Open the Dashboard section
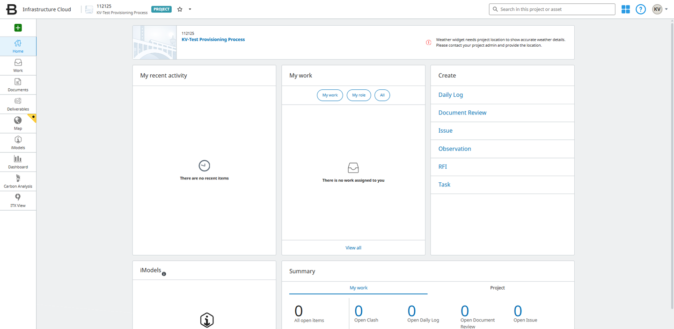The height and width of the screenshot is (329, 674). coord(18,162)
